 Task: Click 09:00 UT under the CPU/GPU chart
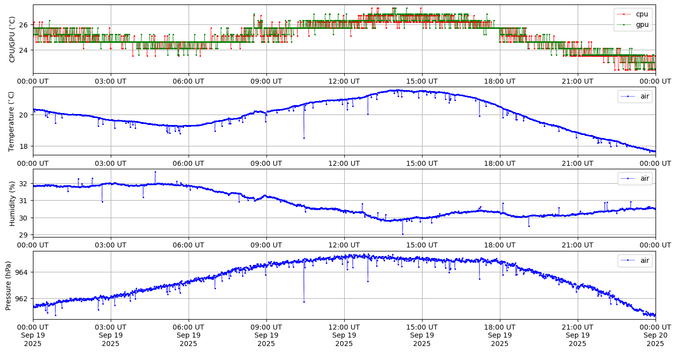point(266,81)
